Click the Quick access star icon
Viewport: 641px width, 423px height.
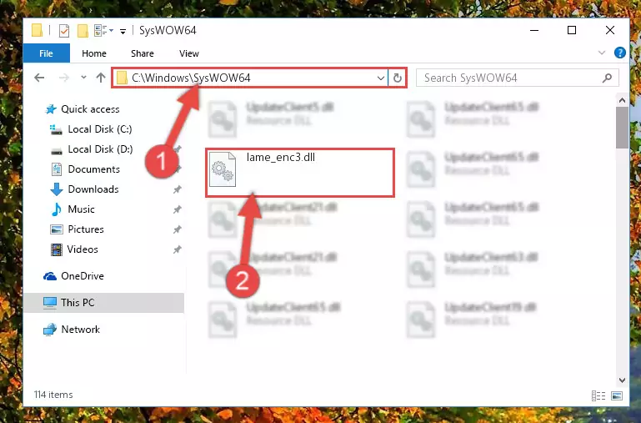pyautogui.click(x=51, y=109)
